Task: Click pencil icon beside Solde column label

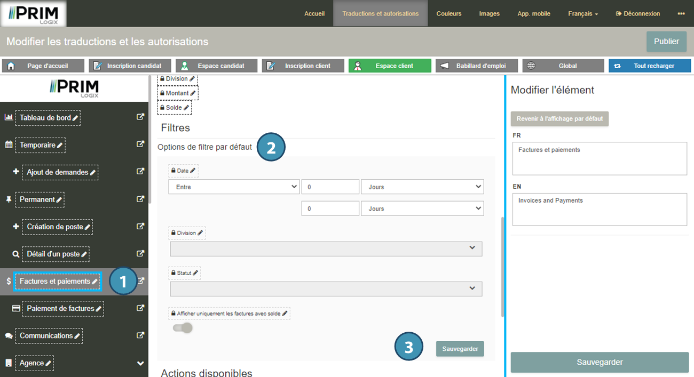Action: 186,108
